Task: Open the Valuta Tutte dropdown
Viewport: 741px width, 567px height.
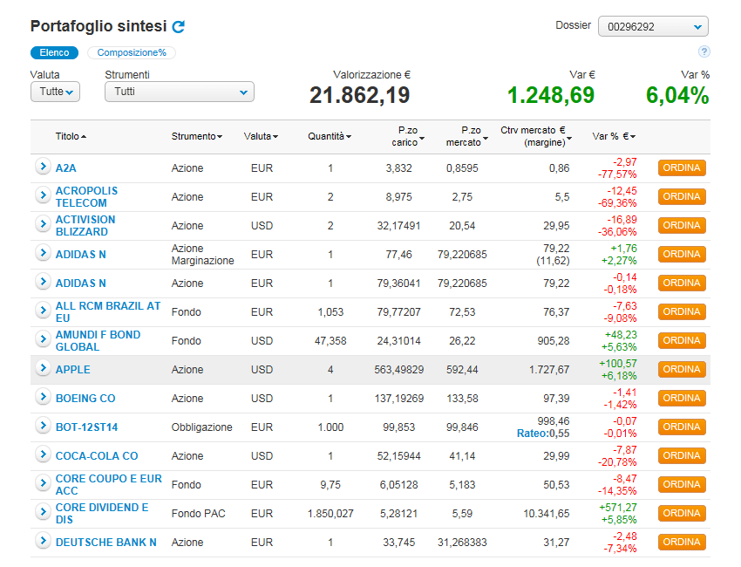Action: coord(55,92)
